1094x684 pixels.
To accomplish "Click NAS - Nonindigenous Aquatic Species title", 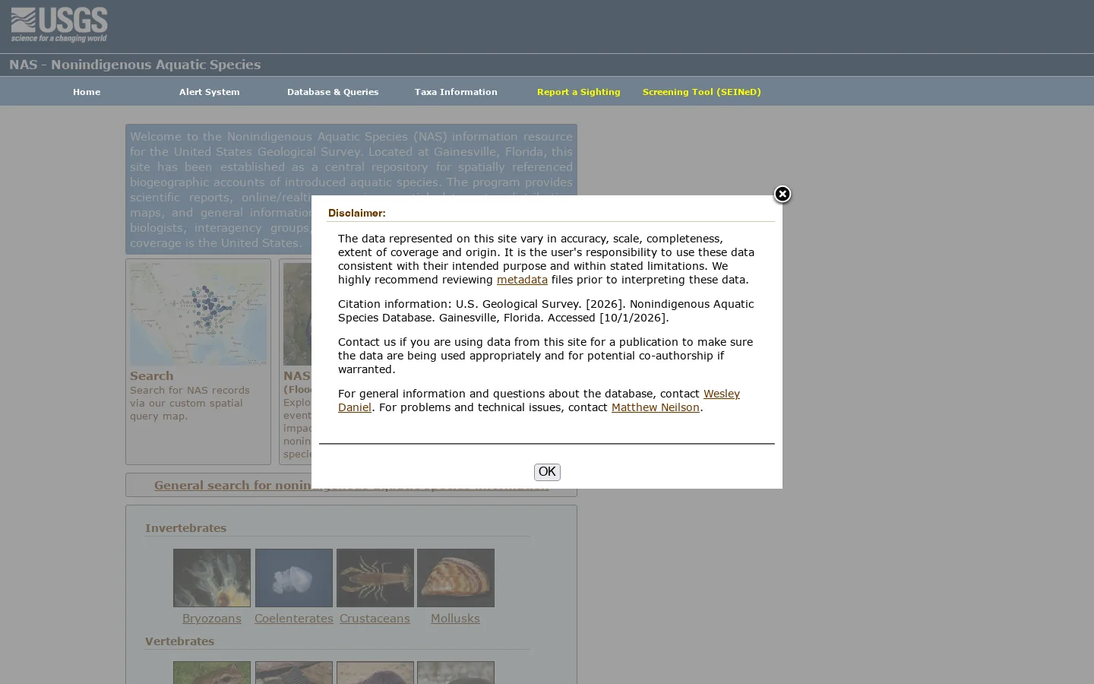I will pos(135,65).
